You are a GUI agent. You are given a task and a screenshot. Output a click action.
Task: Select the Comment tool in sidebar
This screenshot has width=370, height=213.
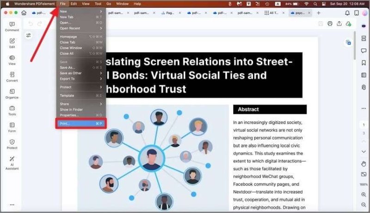12,26
